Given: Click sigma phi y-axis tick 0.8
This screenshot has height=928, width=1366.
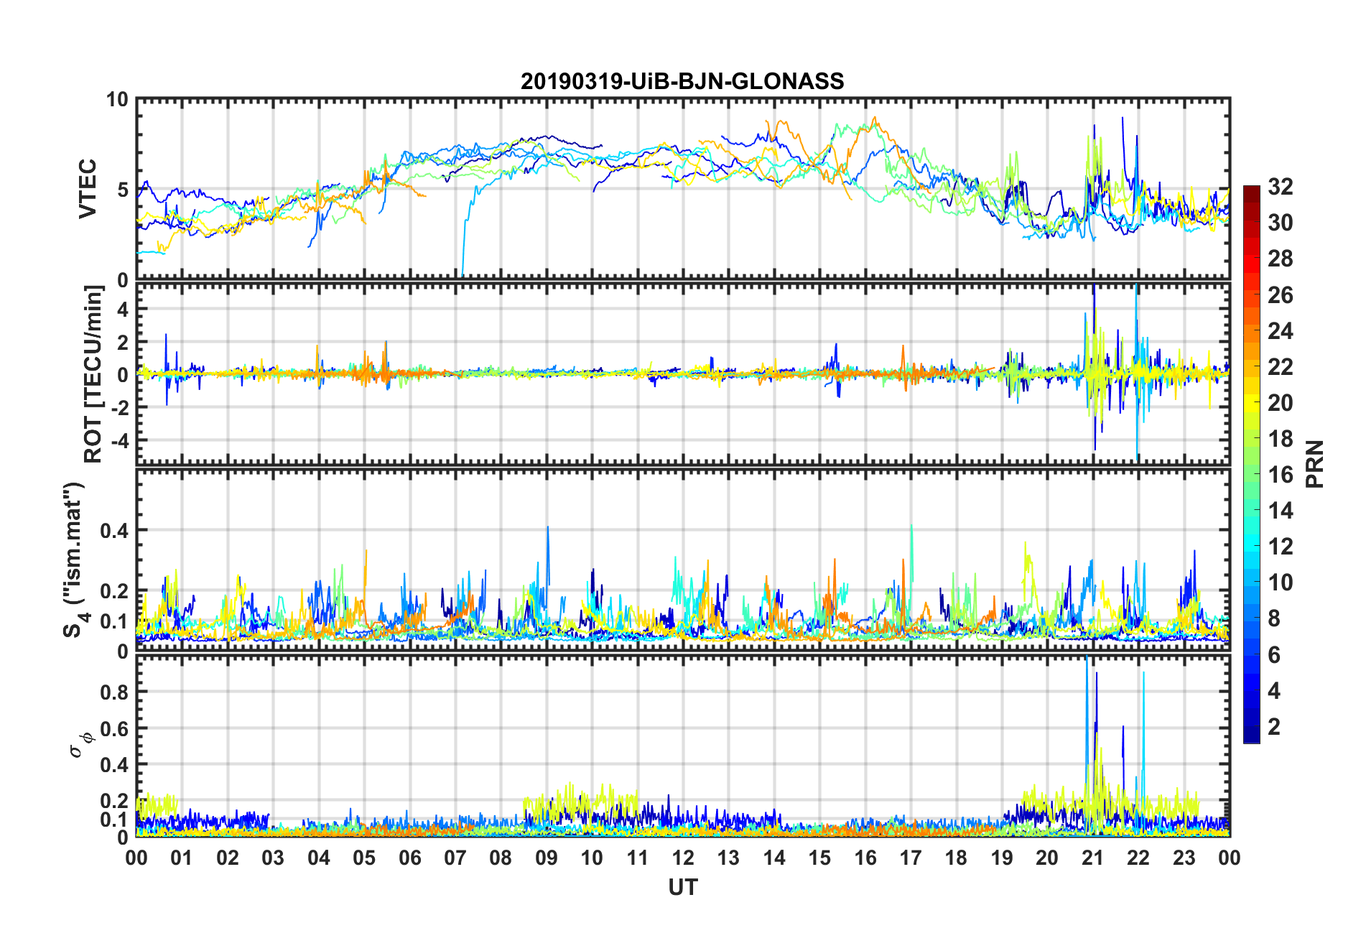Looking at the screenshot, I should tap(114, 692).
